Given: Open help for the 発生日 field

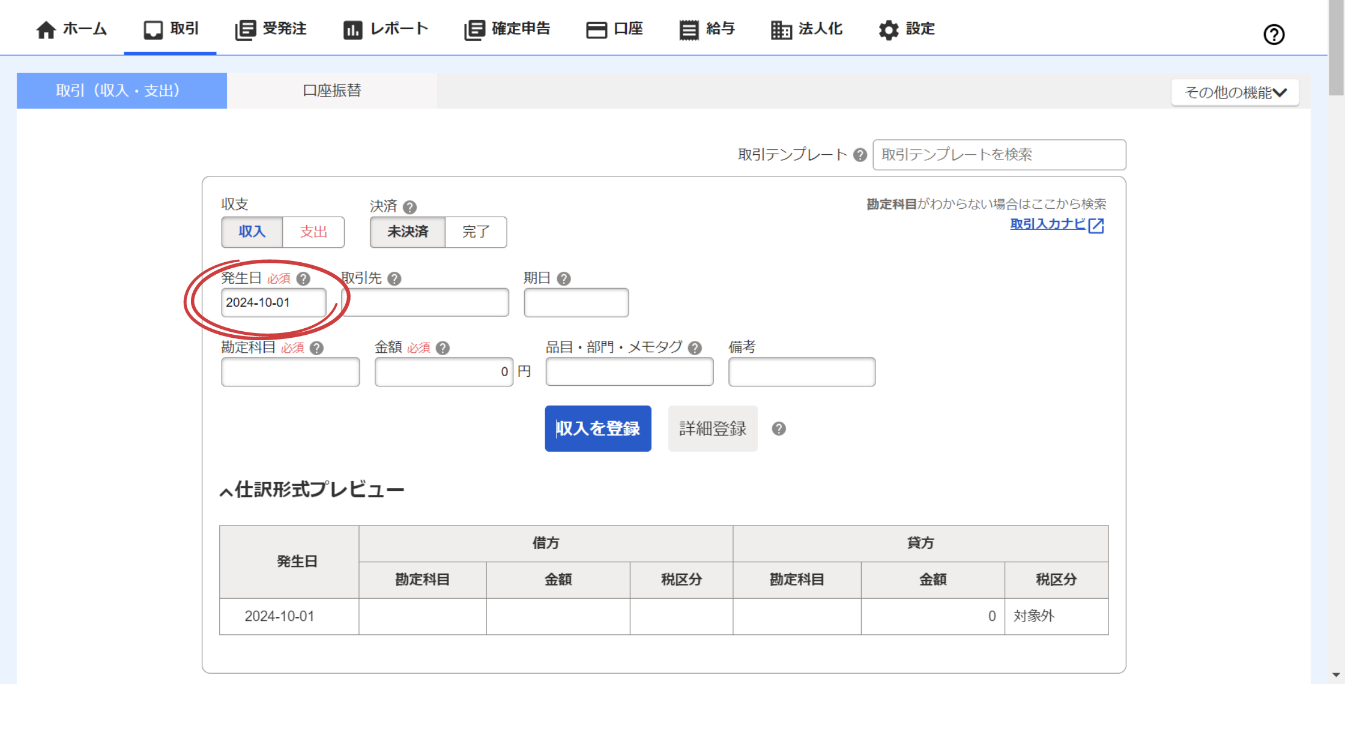Looking at the screenshot, I should pyautogui.click(x=304, y=278).
